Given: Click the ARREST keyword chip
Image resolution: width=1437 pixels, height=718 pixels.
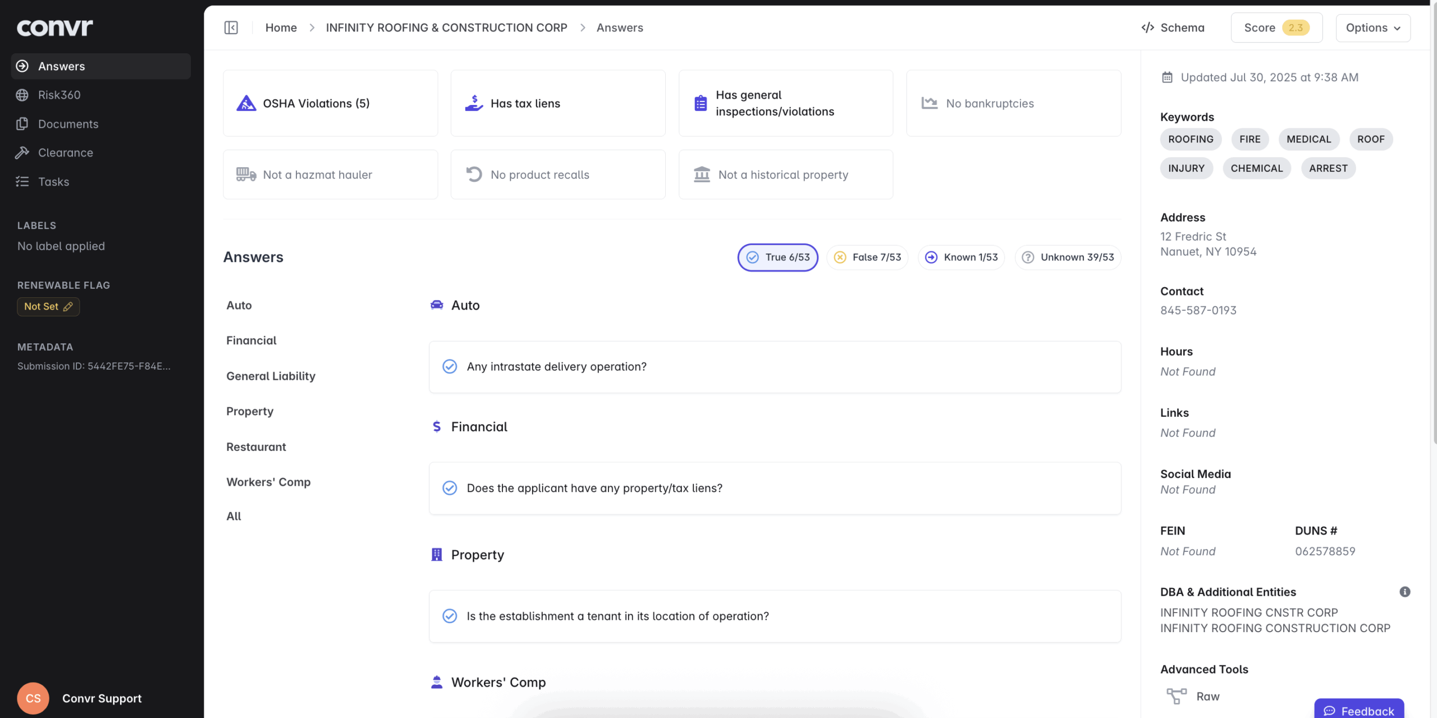Looking at the screenshot, I should [1328, 168].
